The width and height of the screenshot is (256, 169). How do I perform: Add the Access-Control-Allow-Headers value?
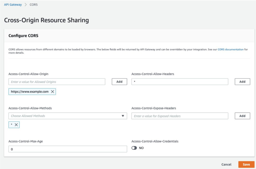tap(242, 81)
